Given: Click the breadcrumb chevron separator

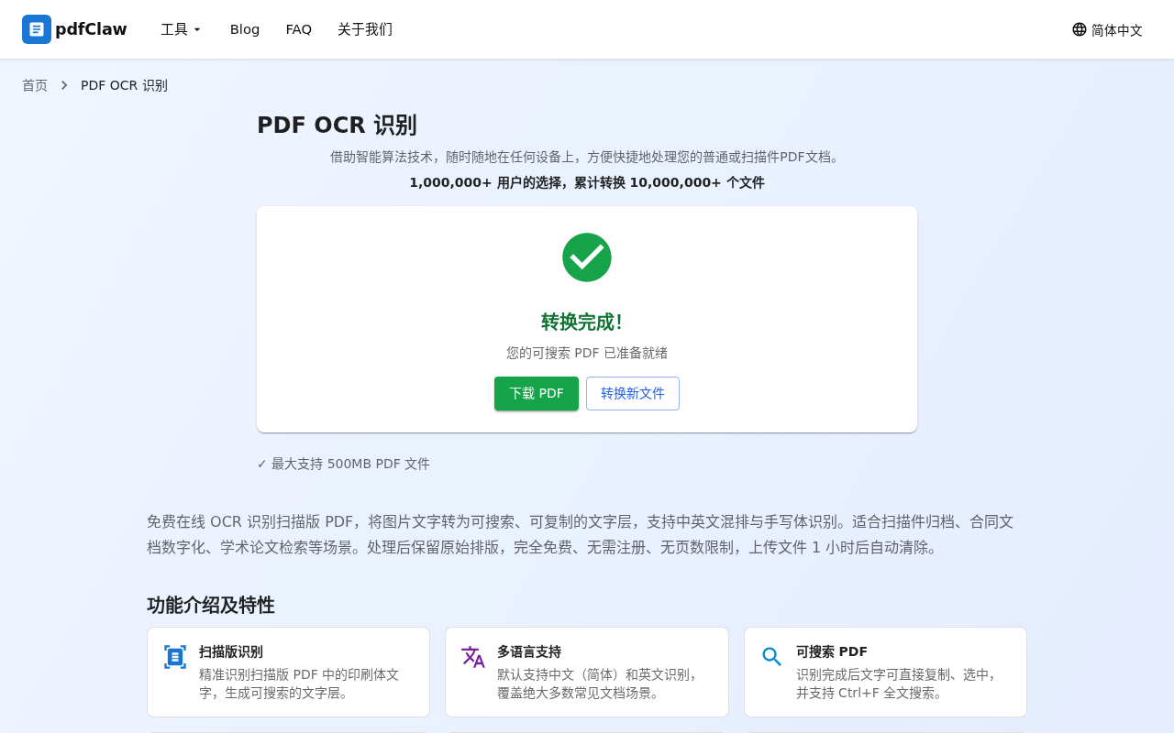Looking at the screenshot, I should [x=64, y=85].
